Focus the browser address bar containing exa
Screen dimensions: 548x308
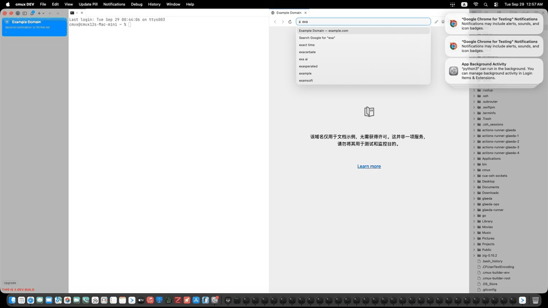(363, 22)
